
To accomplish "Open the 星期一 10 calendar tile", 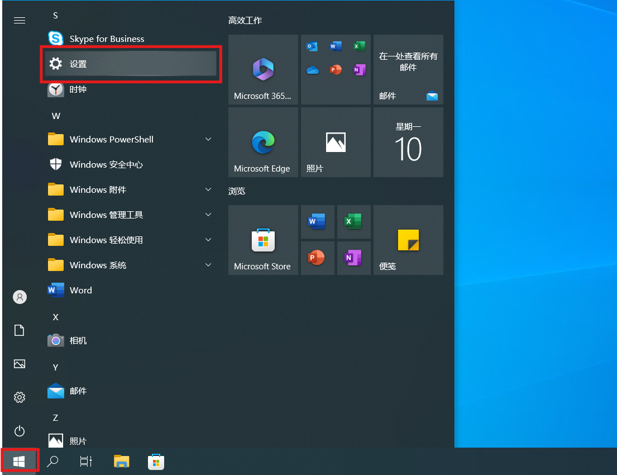I will [x=408, y=142].
